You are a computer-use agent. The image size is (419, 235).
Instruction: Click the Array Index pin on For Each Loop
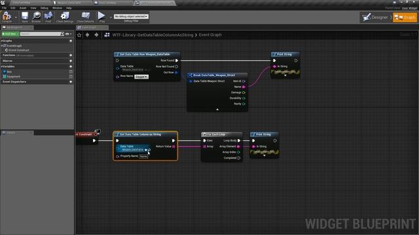[x=238, y=152]
